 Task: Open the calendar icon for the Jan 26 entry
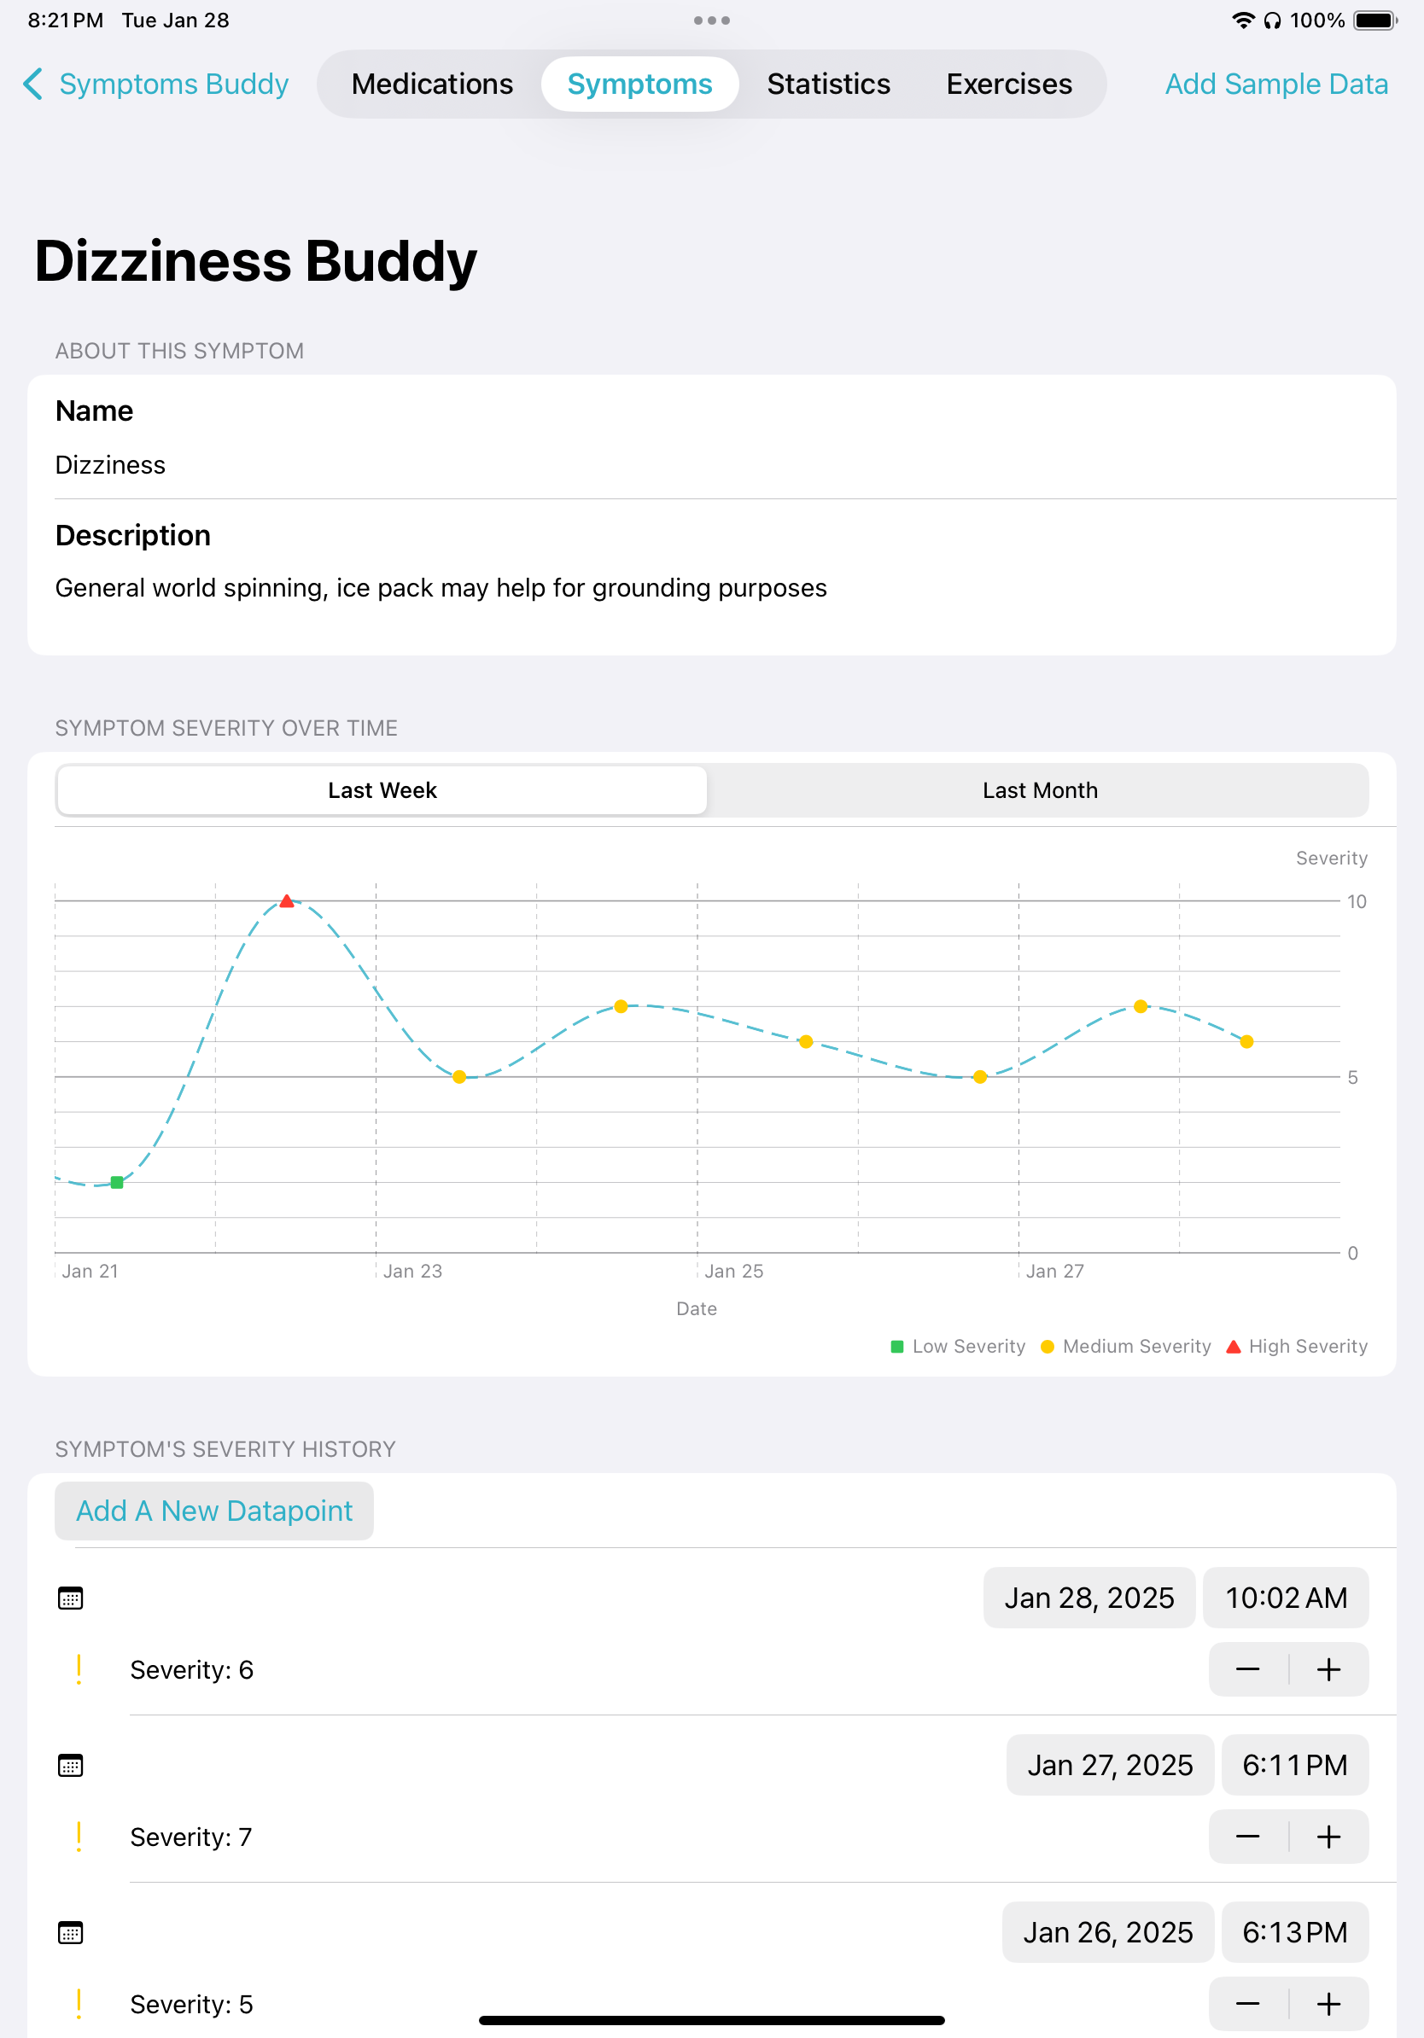point(70,1932)
